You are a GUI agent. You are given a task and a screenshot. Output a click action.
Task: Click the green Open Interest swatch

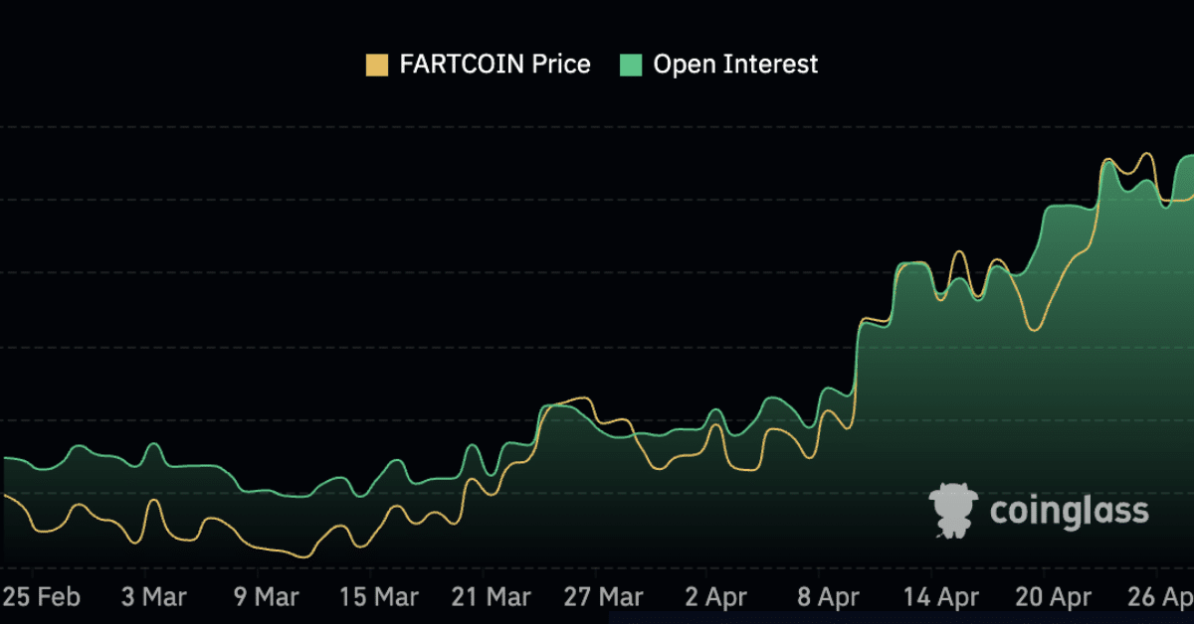pos(630,66)
